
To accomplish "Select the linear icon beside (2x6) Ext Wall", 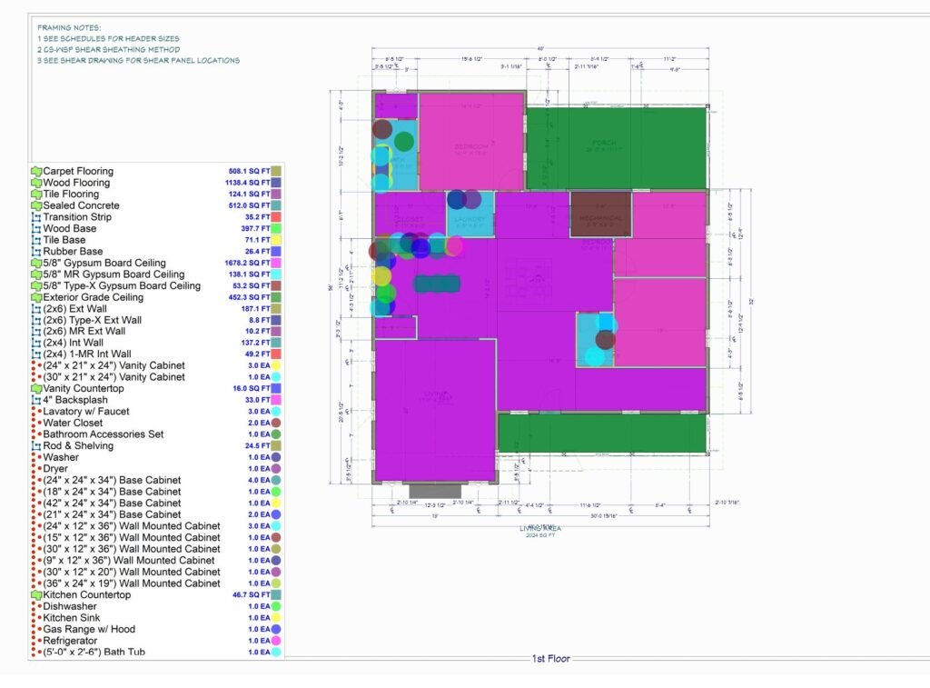I will [x=36, y=309].
